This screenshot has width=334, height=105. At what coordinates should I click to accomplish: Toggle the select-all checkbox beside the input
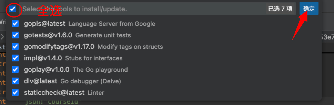pyautogui.click(x=13, y=9)
